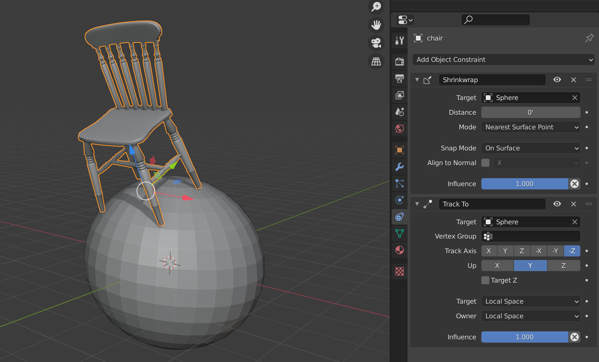Toggle Shrinkwrap constraint visibility eye
The image size is (599, 362).
[557, 80]
